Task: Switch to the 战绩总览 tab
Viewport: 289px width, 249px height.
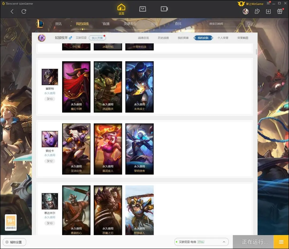Action: (143, 38)
